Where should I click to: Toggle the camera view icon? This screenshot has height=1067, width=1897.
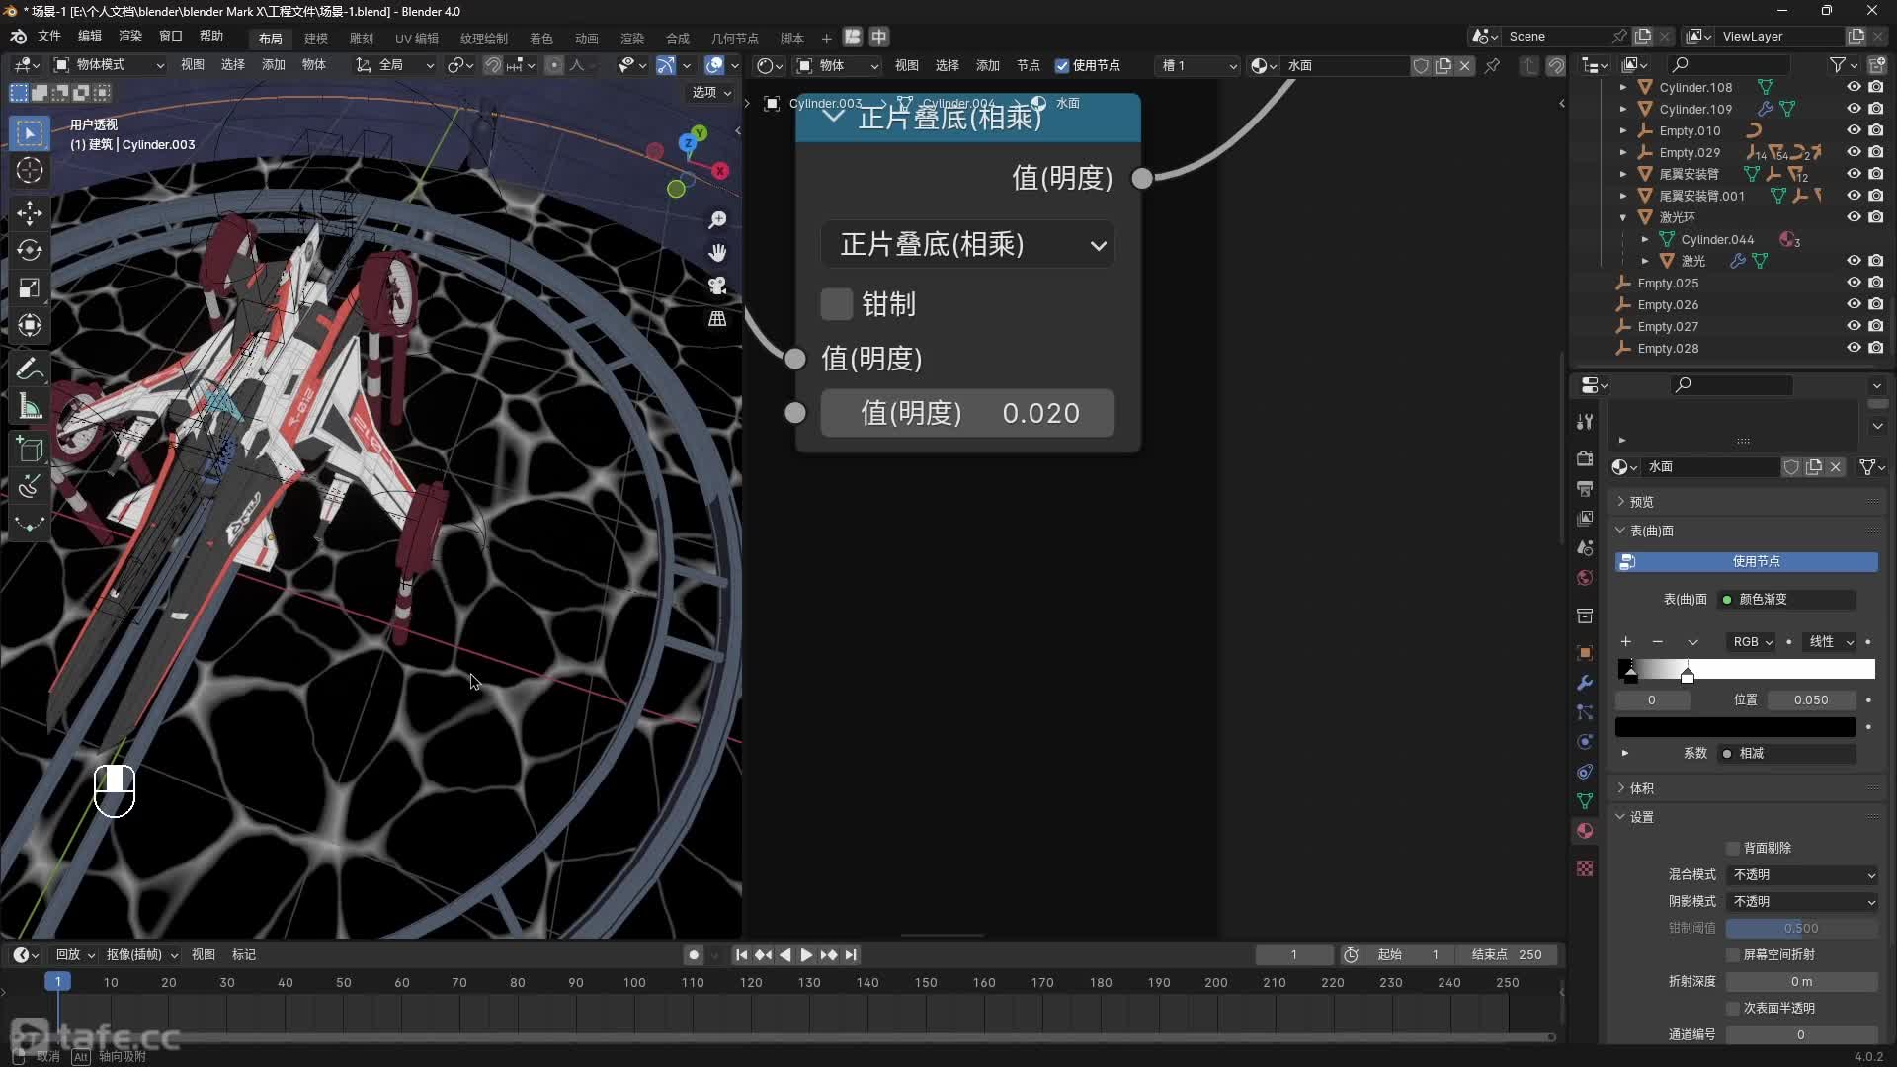coord(718,286)
